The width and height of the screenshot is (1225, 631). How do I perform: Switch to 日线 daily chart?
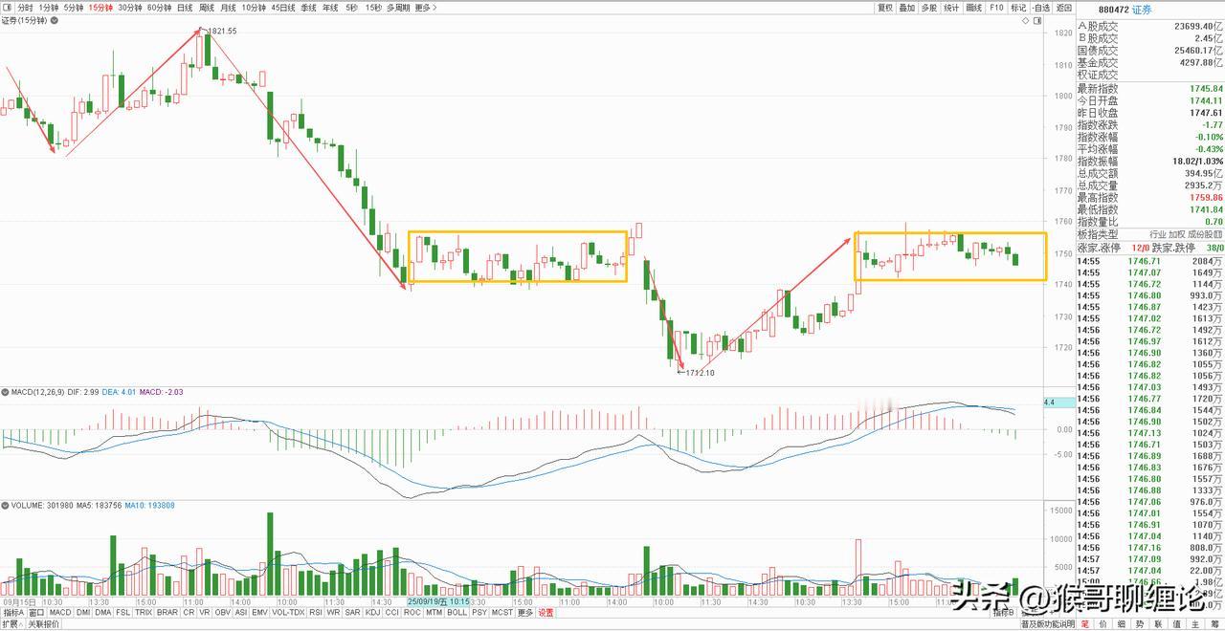pyautogui.click(x=185, y=8)
